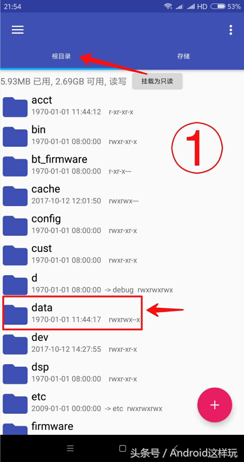The image size is (244, 462).
Task: Open the firmware folder
Action: (122, 426)
